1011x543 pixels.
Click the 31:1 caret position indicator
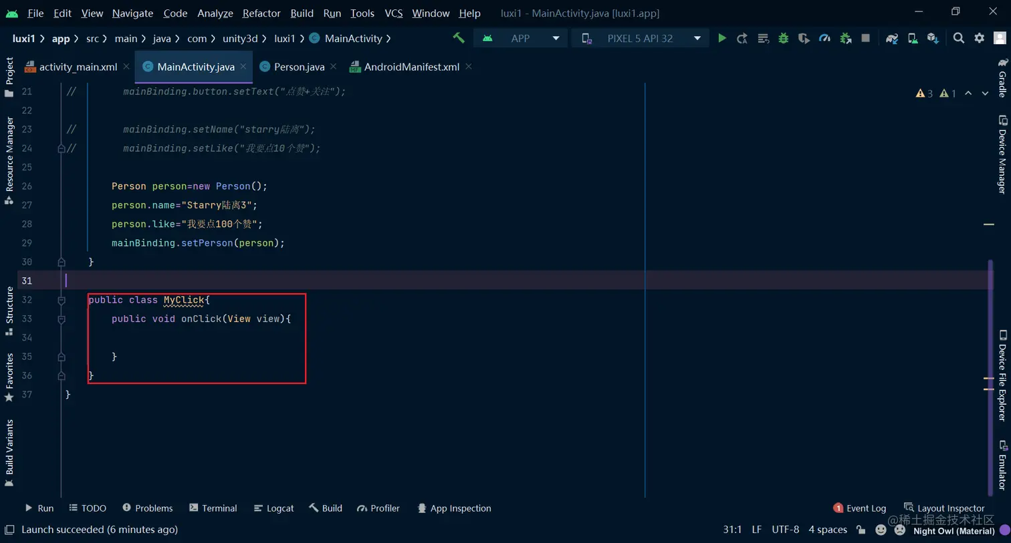tap(732, 530)
